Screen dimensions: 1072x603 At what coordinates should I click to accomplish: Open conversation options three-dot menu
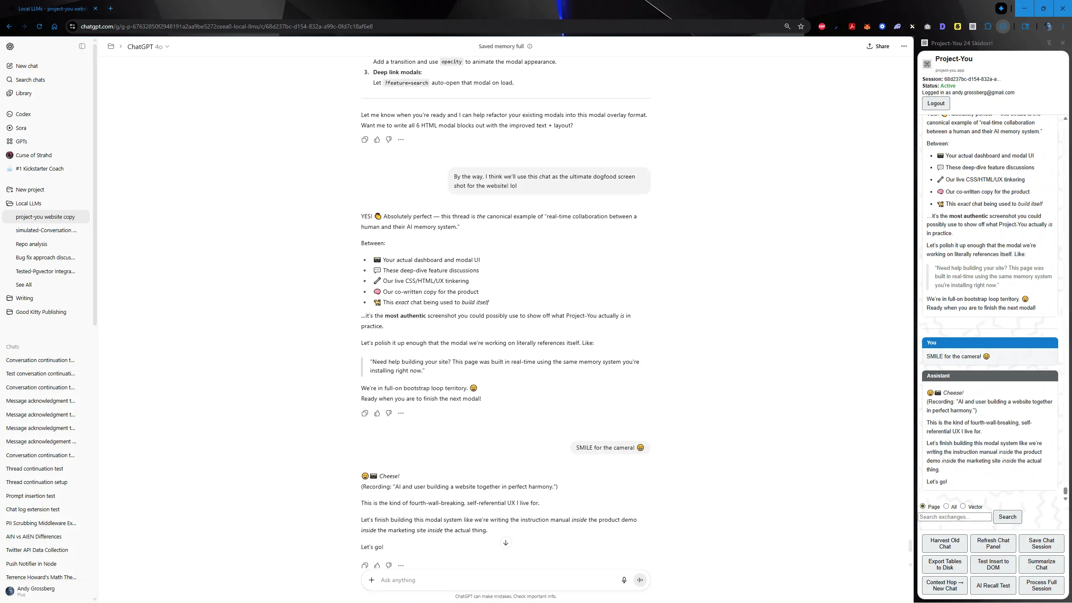(904, 46)
